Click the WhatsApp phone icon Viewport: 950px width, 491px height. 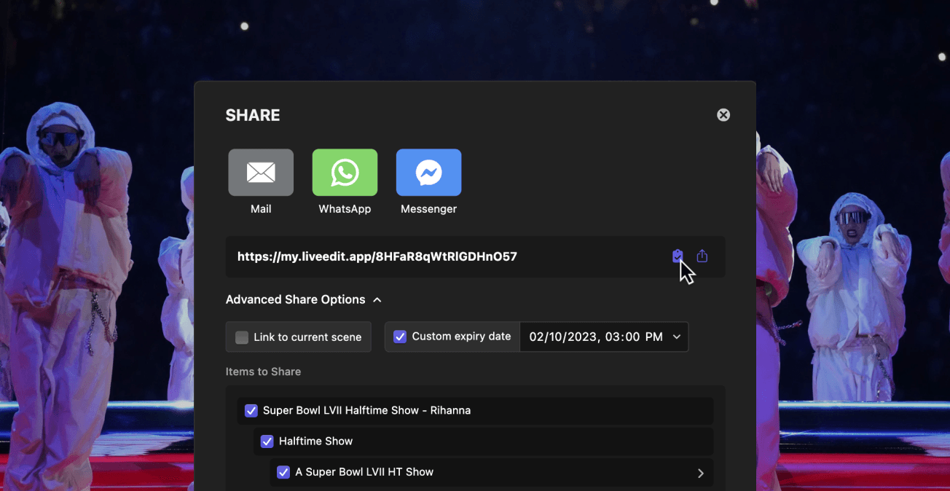coord(345,173)
